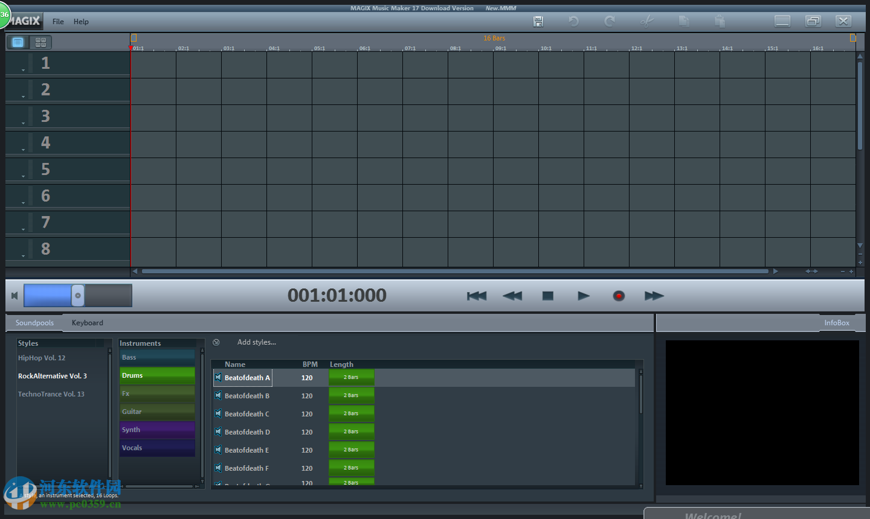Click the Undo arrow icon
The height and width of the screenshot is (519, 870).
coord(573,21)
